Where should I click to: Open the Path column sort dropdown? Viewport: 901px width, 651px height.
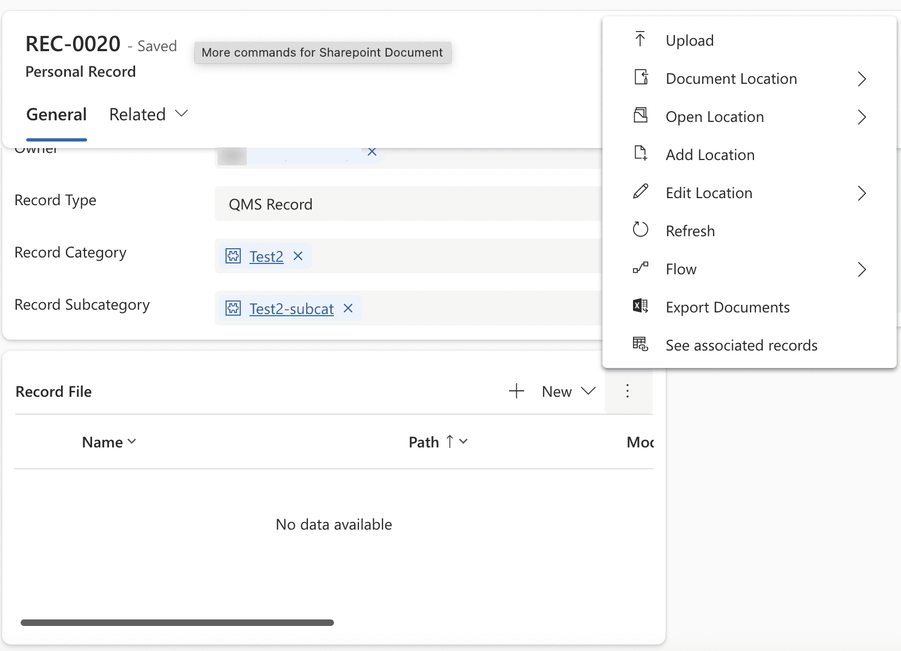(464, 441)
